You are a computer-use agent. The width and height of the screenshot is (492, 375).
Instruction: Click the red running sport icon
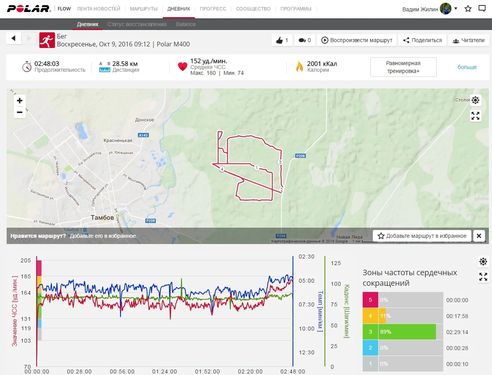pos(47,40)
